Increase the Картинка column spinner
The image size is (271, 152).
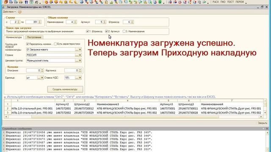click(x=80, y=70)
